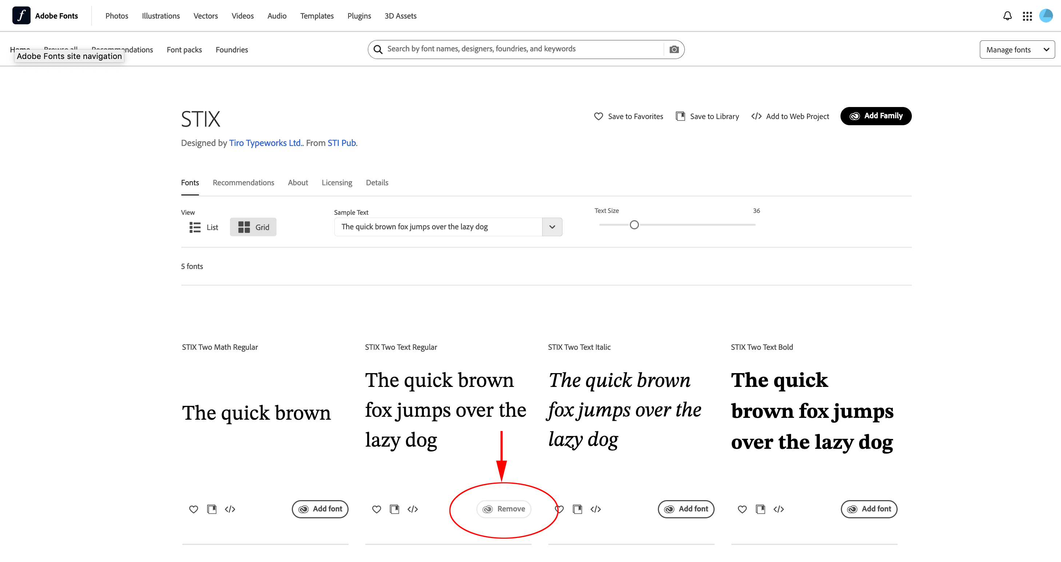The image size is (1061, 562).
Task: Open the Recommendations tab
Action: pyautogui.click(x=243, y=182)
